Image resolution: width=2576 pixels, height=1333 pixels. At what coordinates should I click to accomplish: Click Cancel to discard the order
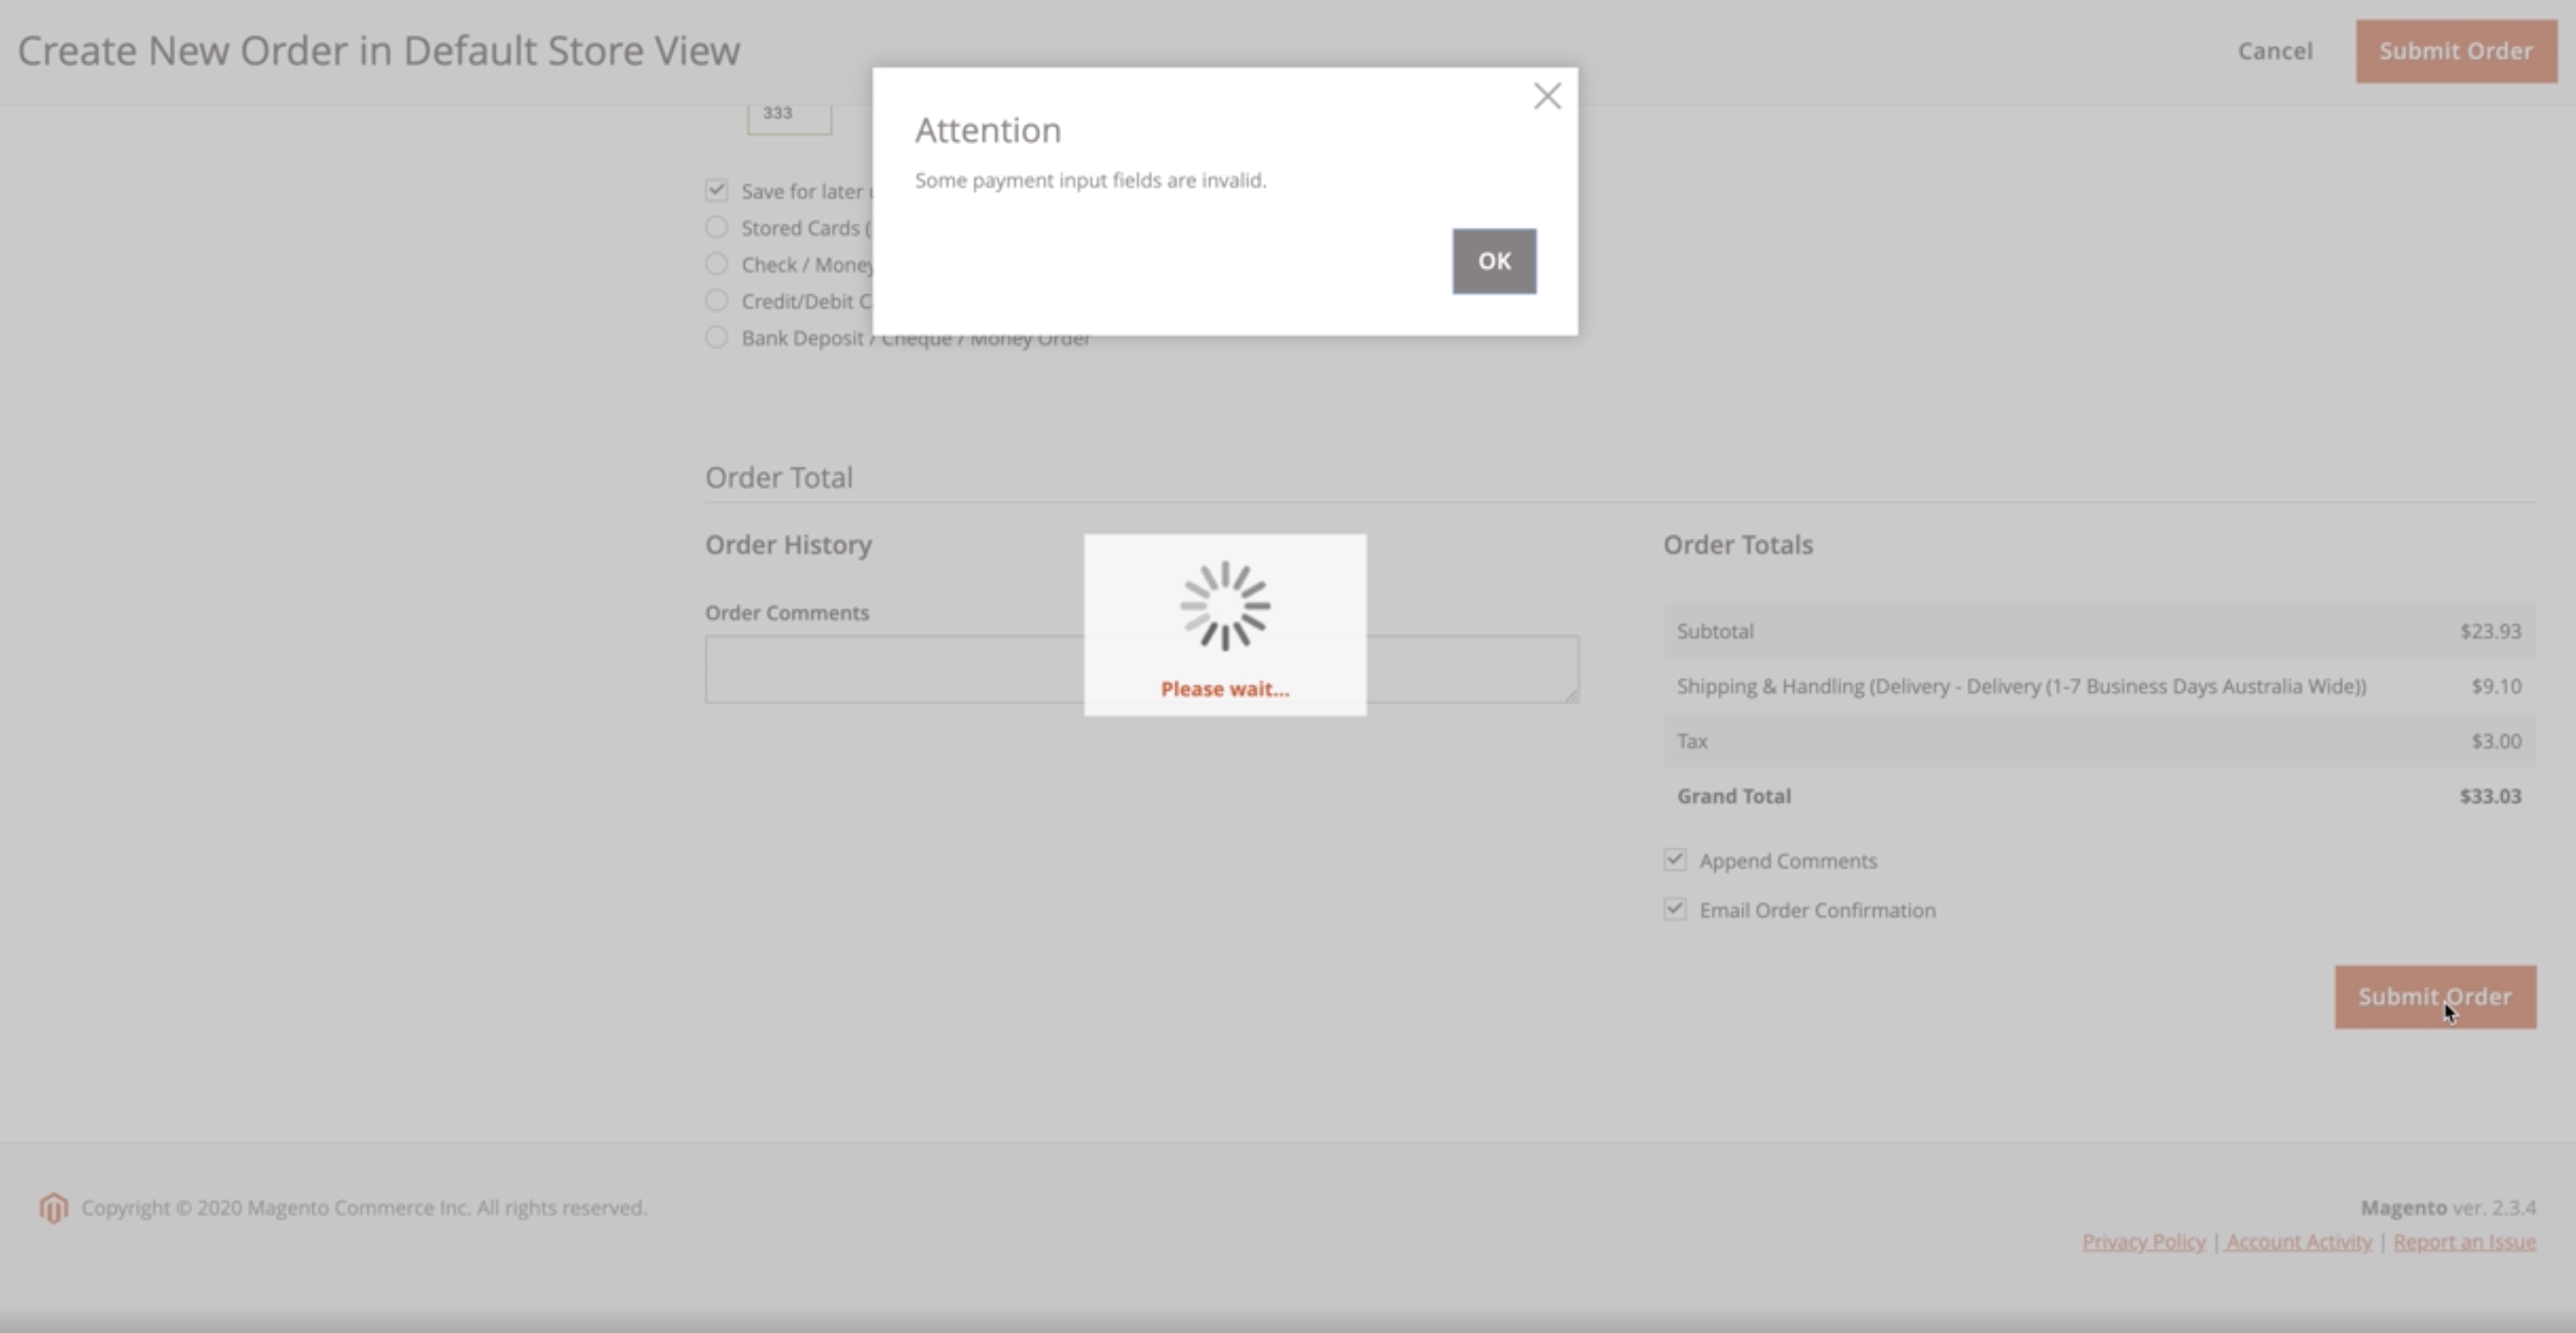click(x=2275, y=50)
